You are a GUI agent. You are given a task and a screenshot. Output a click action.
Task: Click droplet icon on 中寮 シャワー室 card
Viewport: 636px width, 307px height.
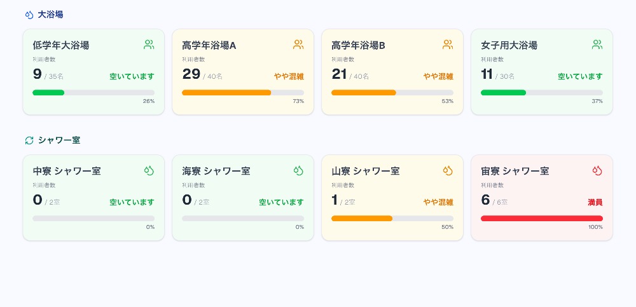click(x=149, y=170)
